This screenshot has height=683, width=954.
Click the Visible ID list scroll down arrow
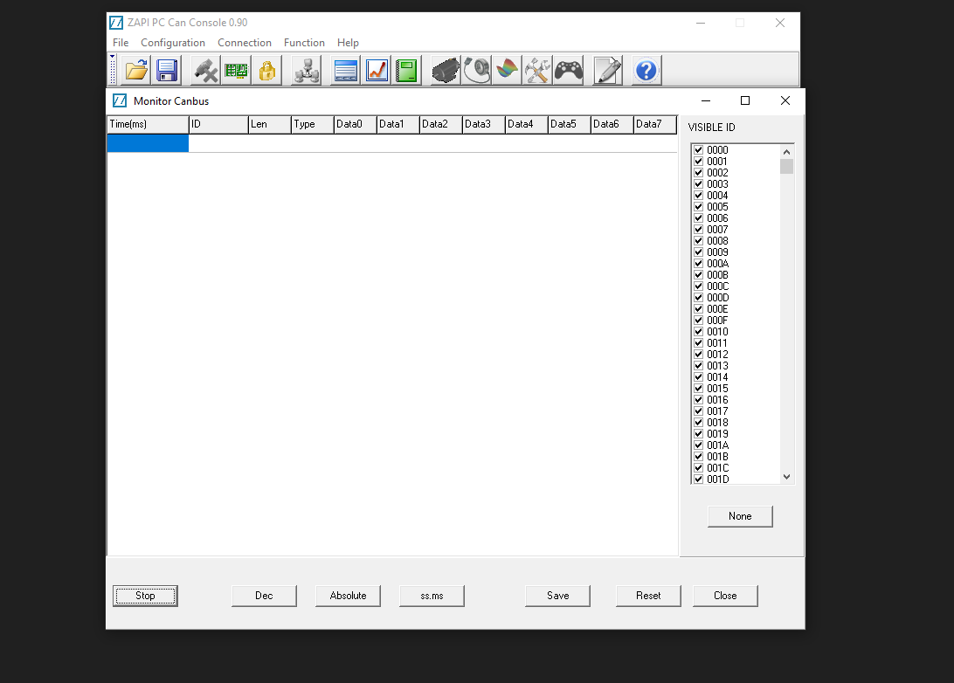click(x=786, y=477)
